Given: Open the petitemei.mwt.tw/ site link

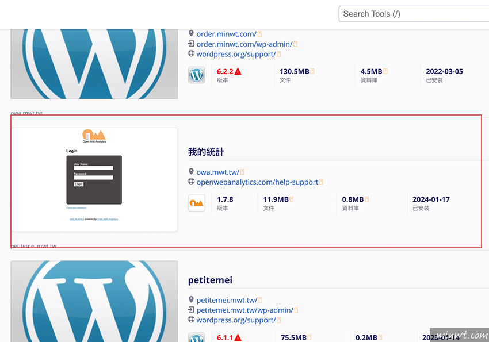Looking at the screenshot, I should 227,300.
